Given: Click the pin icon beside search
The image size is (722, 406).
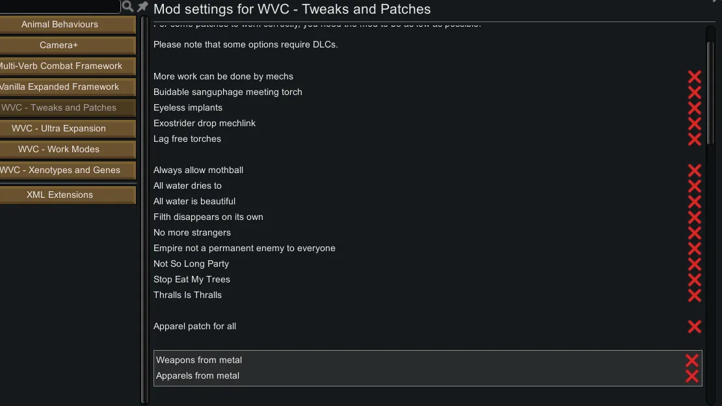Looking at the screenshot, I should click(142, 7).
